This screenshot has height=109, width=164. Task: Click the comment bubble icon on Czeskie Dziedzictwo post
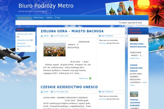pyautogui.click(x=100, y=92)
